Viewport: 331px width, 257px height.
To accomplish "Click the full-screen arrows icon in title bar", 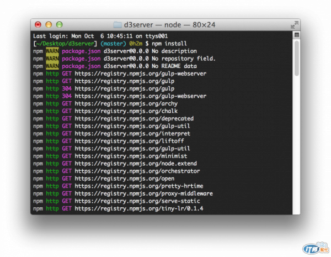I will coord(294,25).
